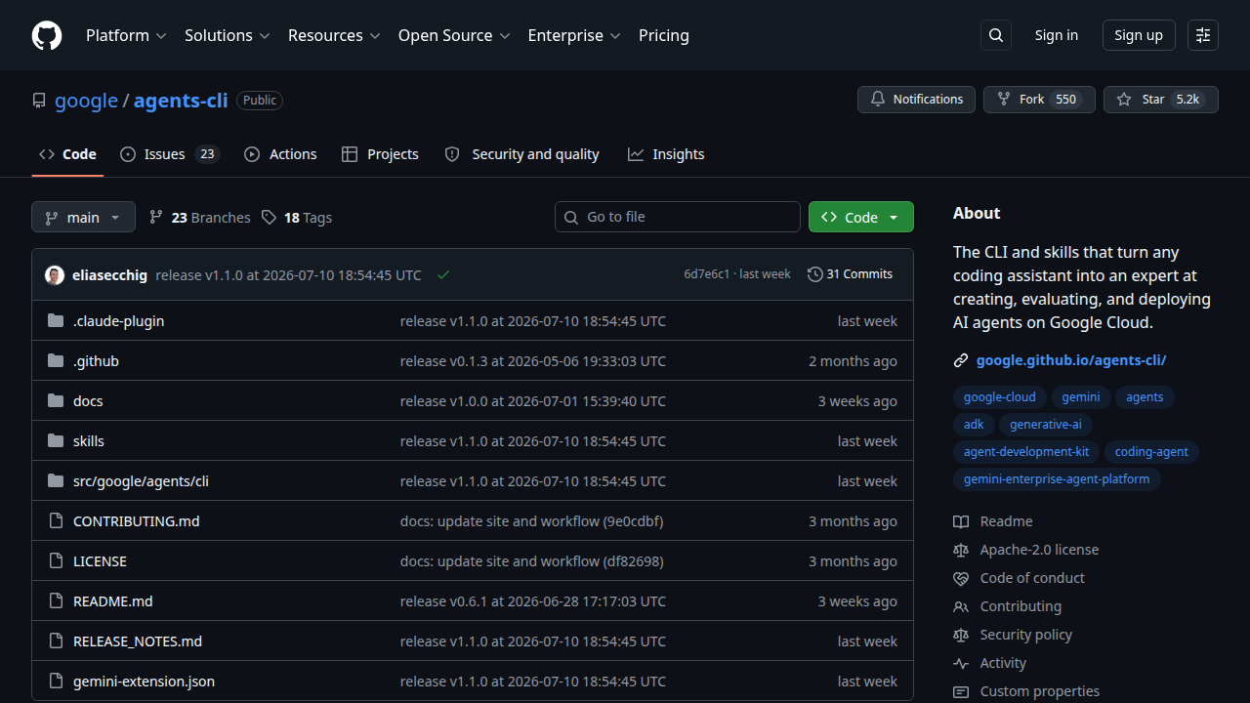View the 18 Tags link
The width and height of the screenshot is (1250, 703).
297,217
